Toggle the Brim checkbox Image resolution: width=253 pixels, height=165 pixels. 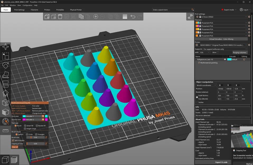click(218, 53)
